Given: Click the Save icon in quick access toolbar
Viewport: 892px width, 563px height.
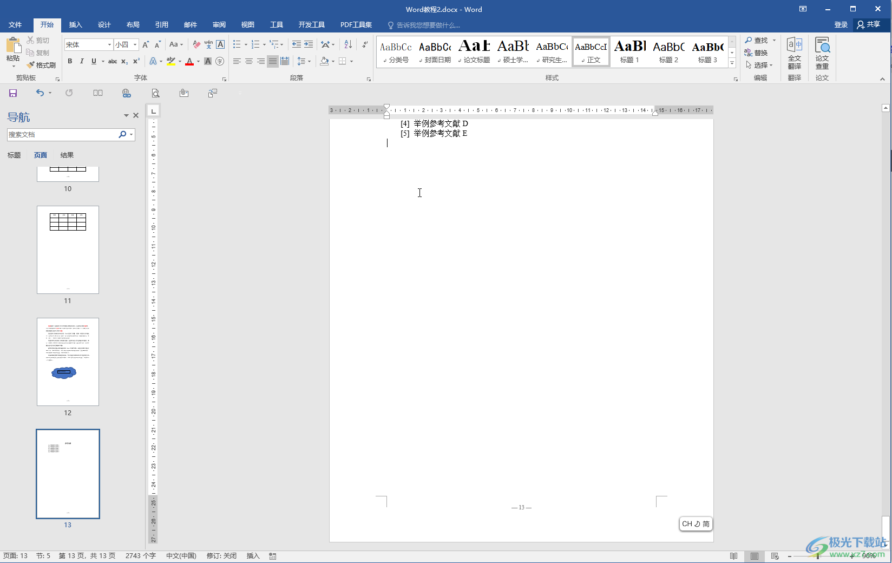Looking at the screenshot, I should click(x=13, y=93).
